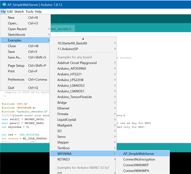Open the Help menu

tap(38, 11)
